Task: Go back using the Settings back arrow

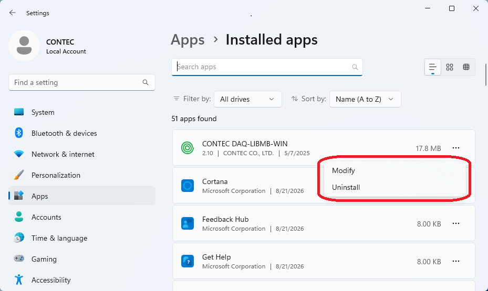Action: pyautogui.click(x=13, y=13)
